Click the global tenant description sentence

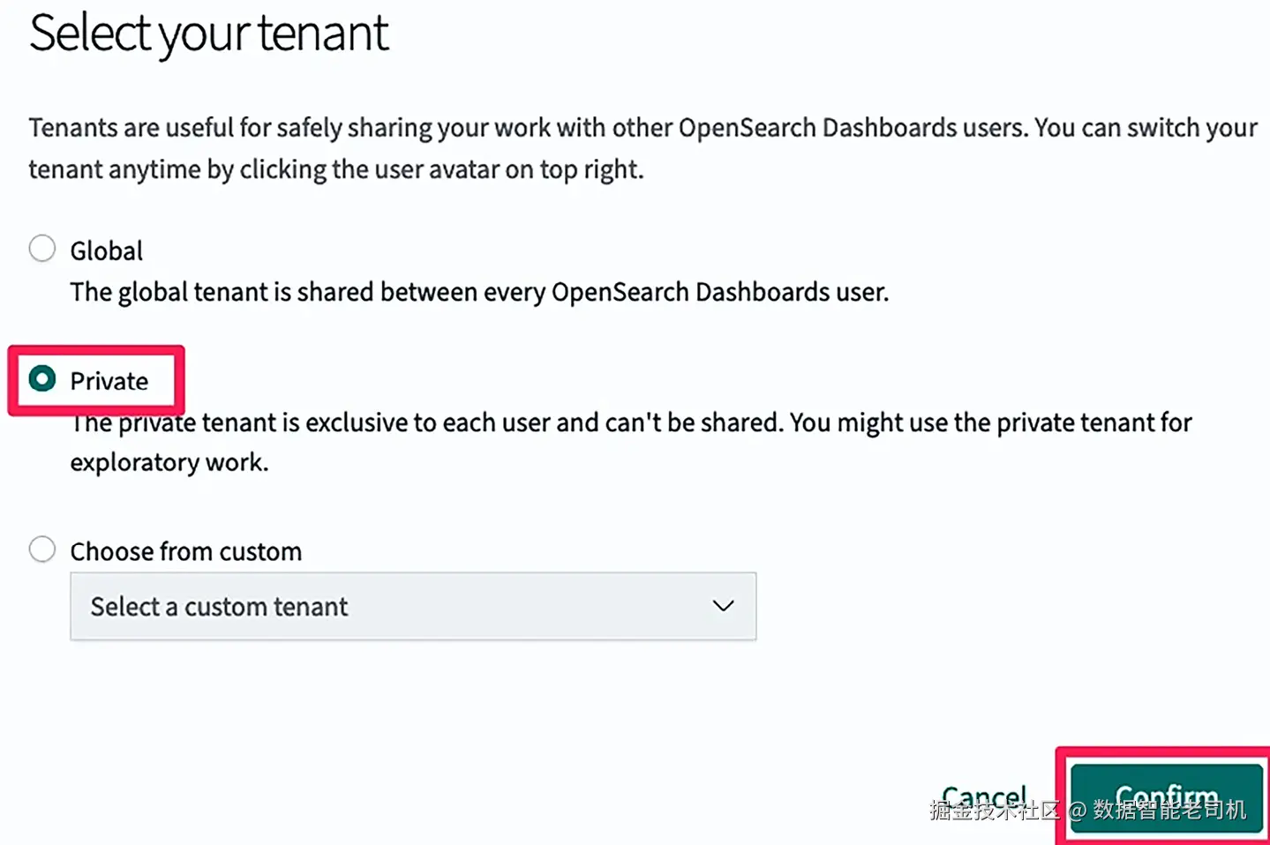click(479, 292)
